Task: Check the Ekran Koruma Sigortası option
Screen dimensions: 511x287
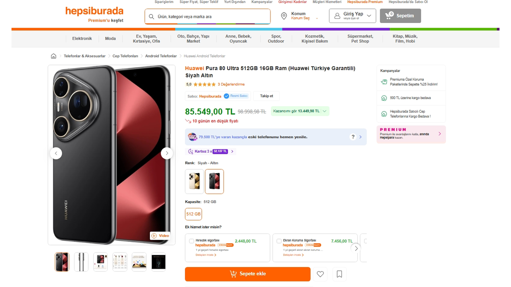Action: pyautogui.click(x=279, y=240)
